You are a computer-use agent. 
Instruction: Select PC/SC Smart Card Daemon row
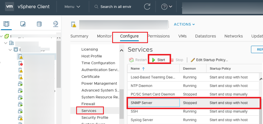click(193, 94)
